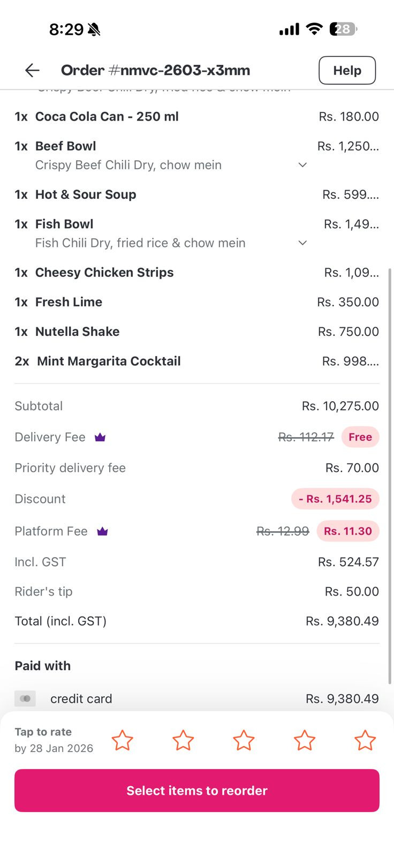This screenshot has height=857, width=394.
Task: Tap the back arrow icon
Action: point(32,70)
